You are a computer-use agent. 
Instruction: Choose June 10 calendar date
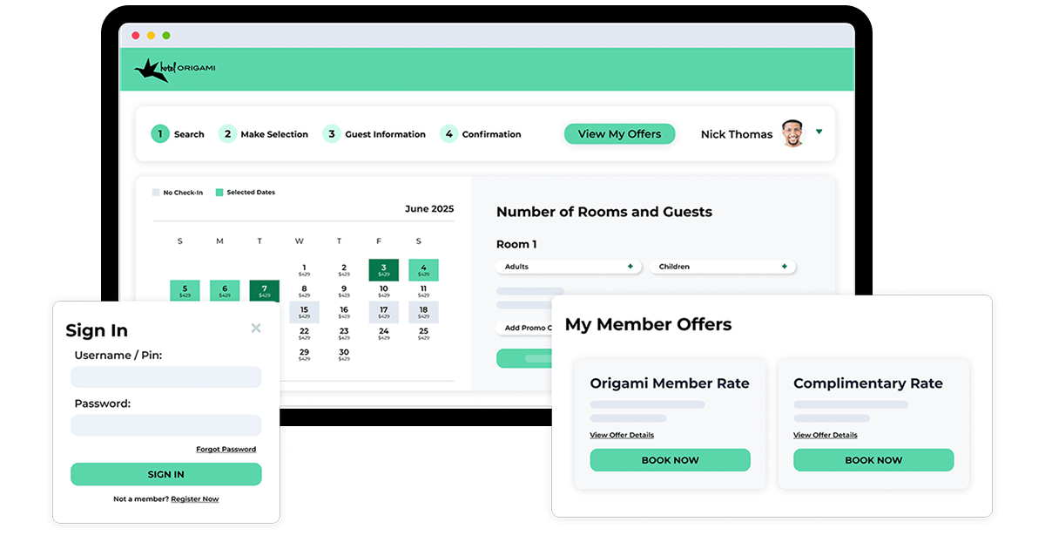coord(383,291)
